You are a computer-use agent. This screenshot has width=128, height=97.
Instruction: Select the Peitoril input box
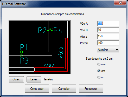pos(108,43)
